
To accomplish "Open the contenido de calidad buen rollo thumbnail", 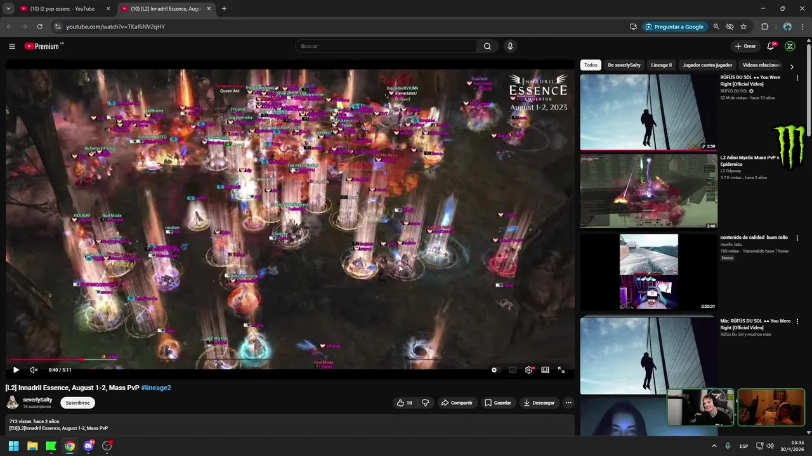I will point(648,272).
